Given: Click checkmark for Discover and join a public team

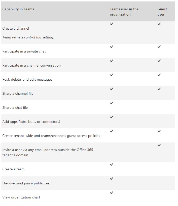Looking at the screenshot, I should click(112, 179).
